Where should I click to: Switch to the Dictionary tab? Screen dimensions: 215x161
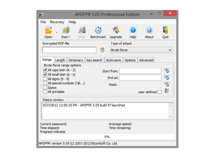(76, 60)
